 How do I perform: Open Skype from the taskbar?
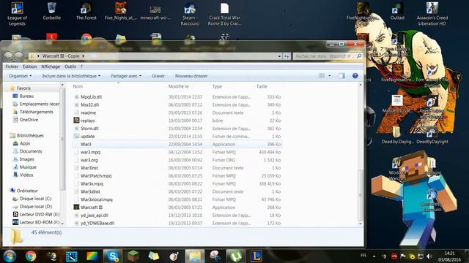113,256
